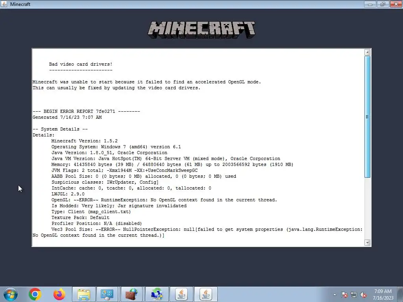Click the 'Suspicious classes: IWrUpdater, Config]' line
This screenshot has width=403, height=302.
click(x=105, y=182)
